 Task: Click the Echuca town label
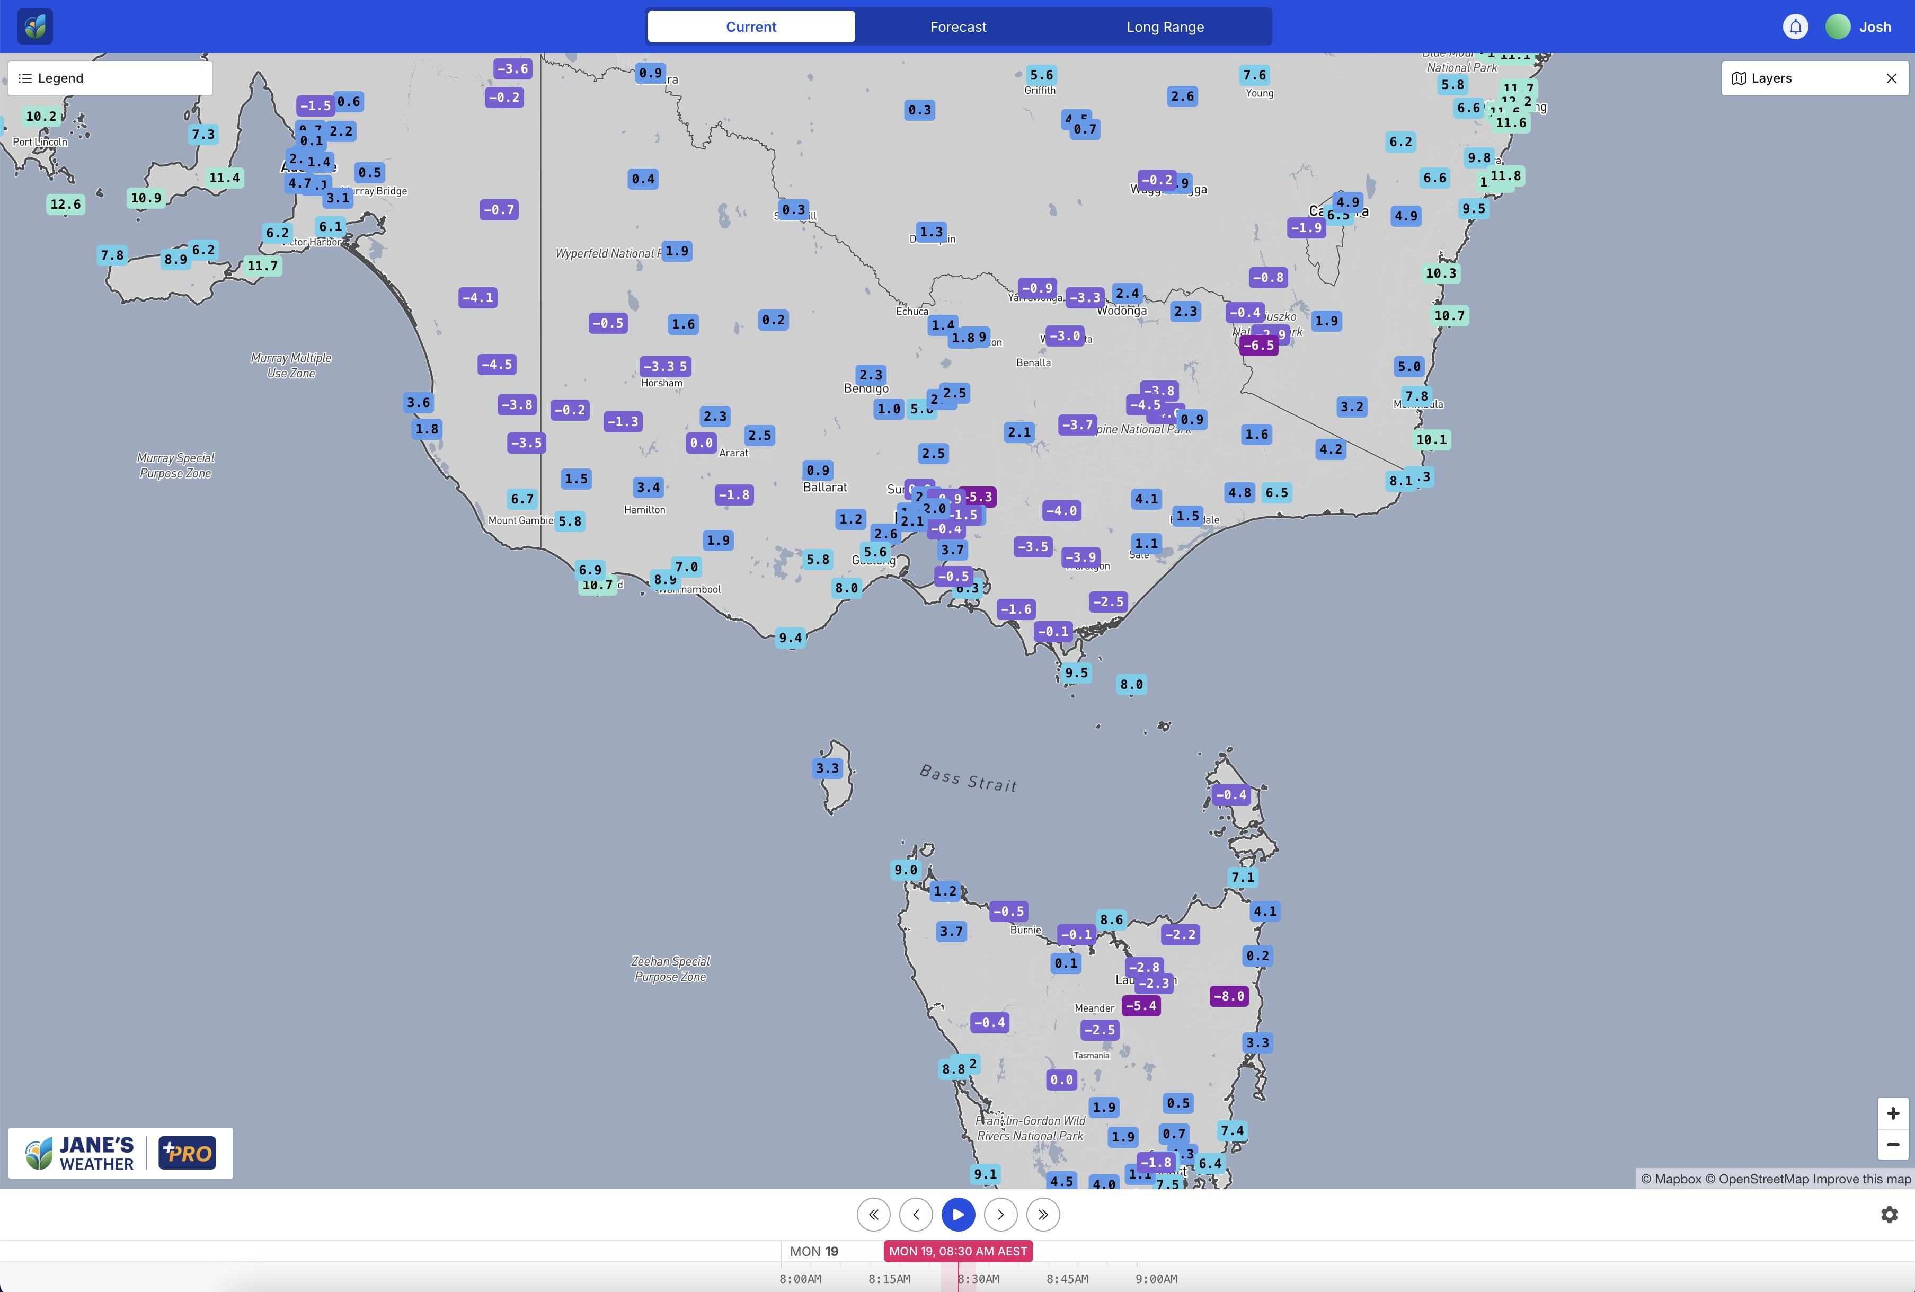tap(912, 312)
